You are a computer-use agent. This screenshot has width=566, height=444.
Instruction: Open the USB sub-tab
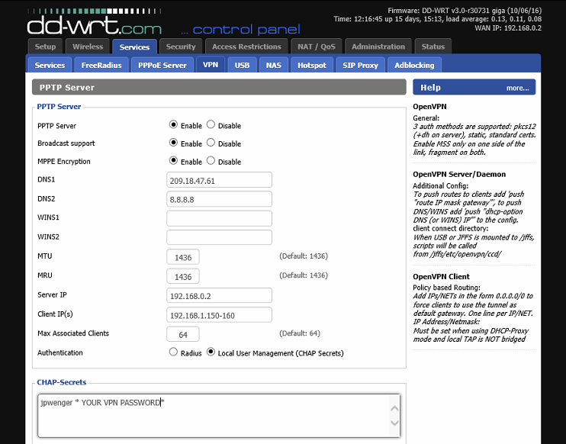click(x=242, y=66)
